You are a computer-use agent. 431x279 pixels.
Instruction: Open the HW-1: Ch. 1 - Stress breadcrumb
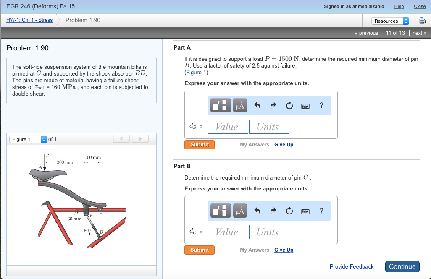[29, 20]
